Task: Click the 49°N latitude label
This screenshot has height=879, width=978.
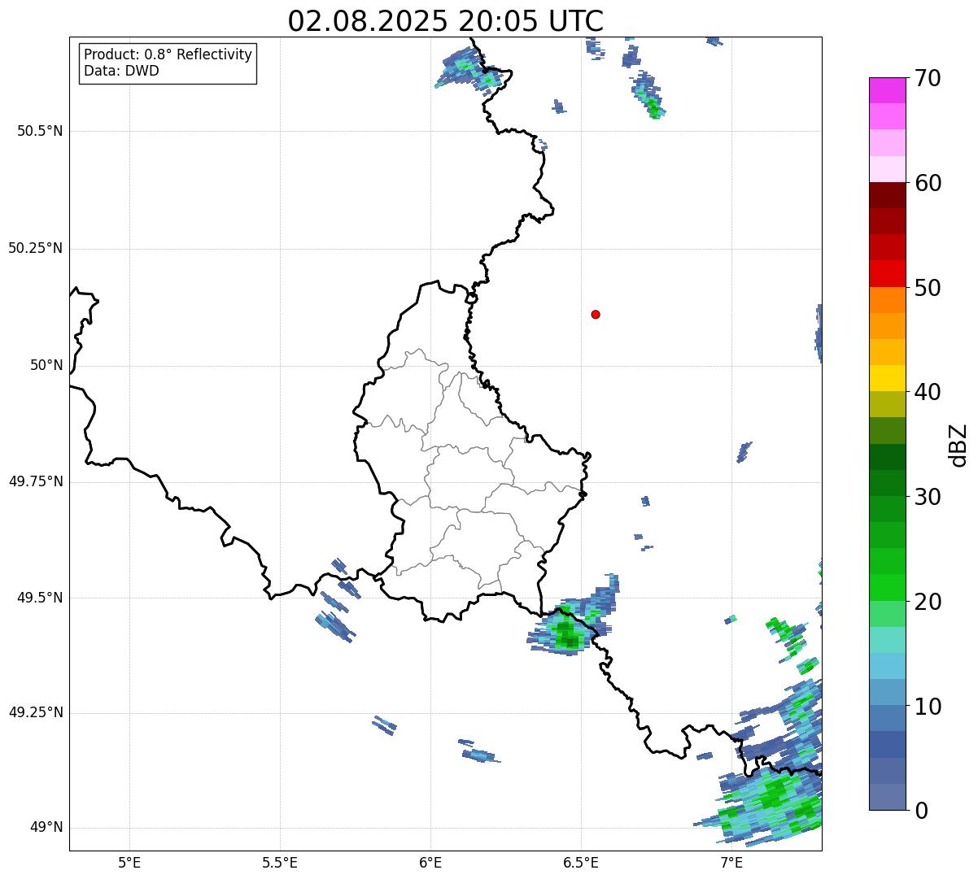Action: tap(46, 828)
